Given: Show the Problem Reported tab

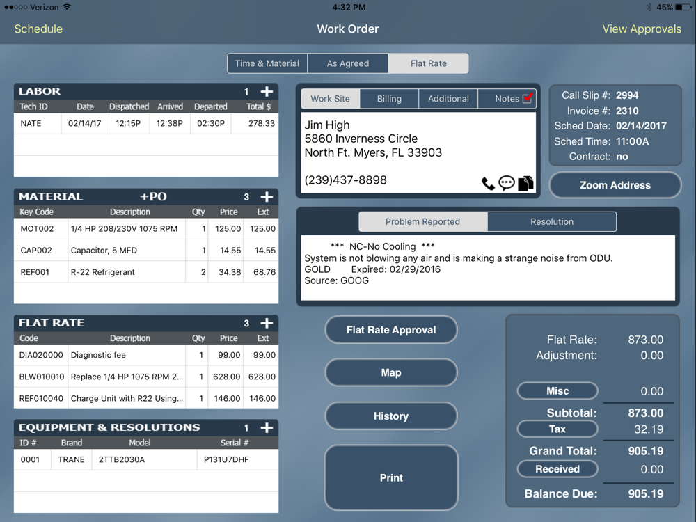Looking at the screenshot, I should [x=422, y=221].
